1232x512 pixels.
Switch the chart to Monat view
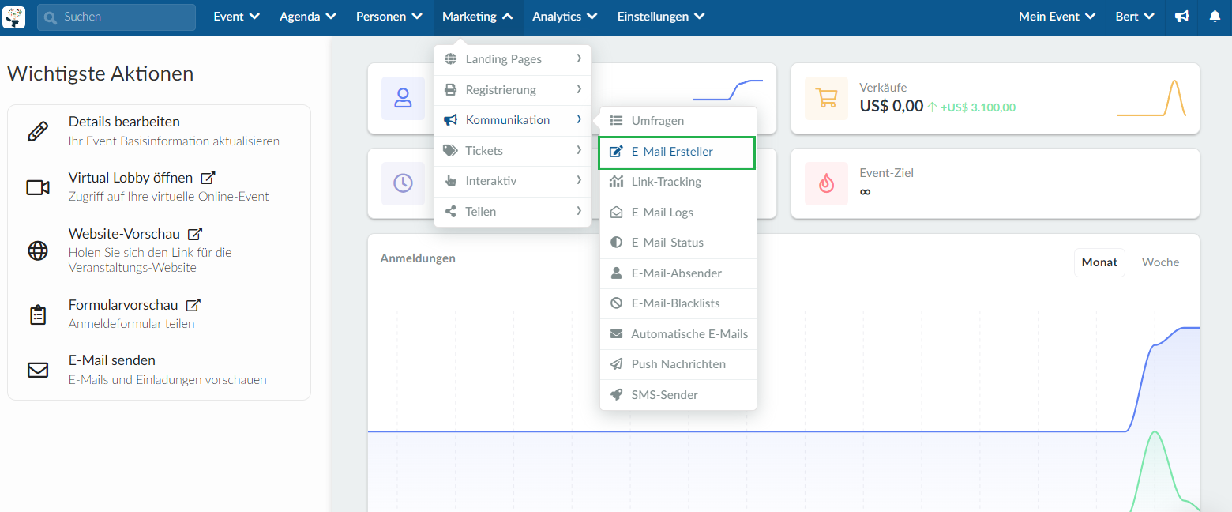(1099, 262)
